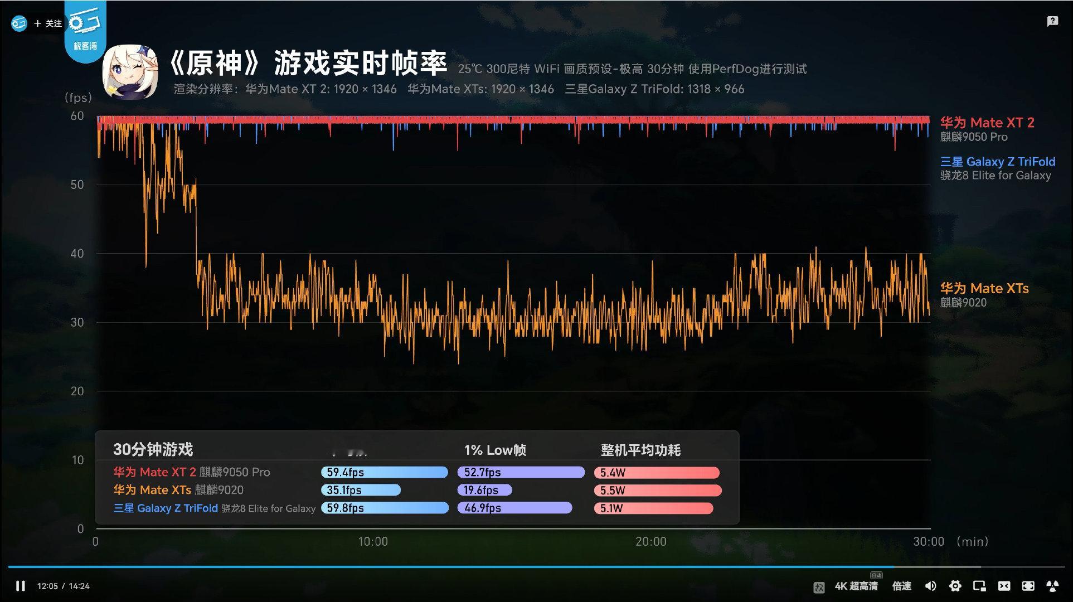Enter fullscreen using the corner-brackets icon
1073x602 pixels.
click(1028, 586)
